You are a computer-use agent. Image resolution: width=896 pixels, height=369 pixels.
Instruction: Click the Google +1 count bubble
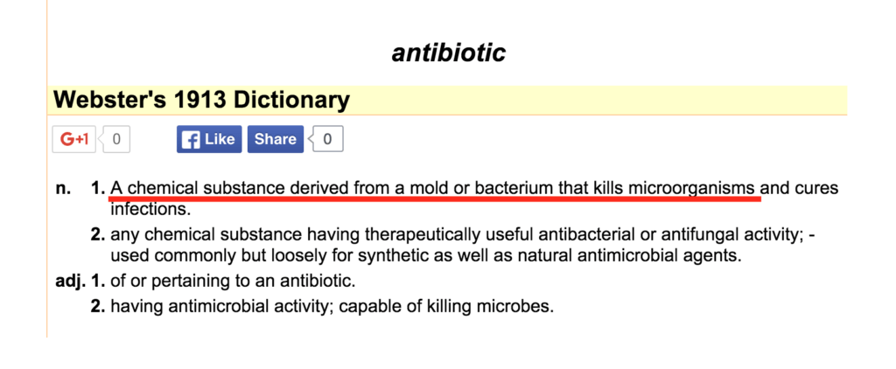(116, 139)
